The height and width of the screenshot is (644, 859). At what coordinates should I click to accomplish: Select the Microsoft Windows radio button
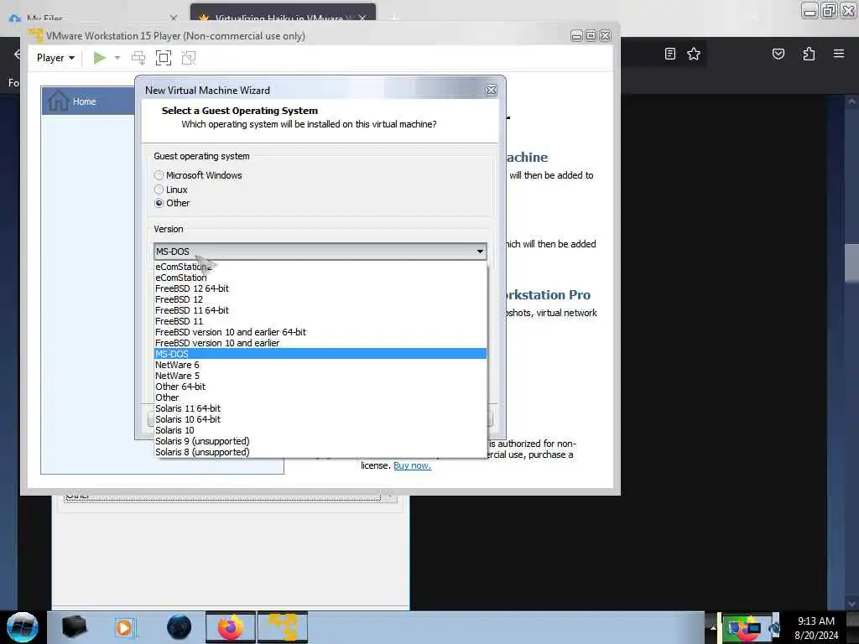(x=159, y=175)
